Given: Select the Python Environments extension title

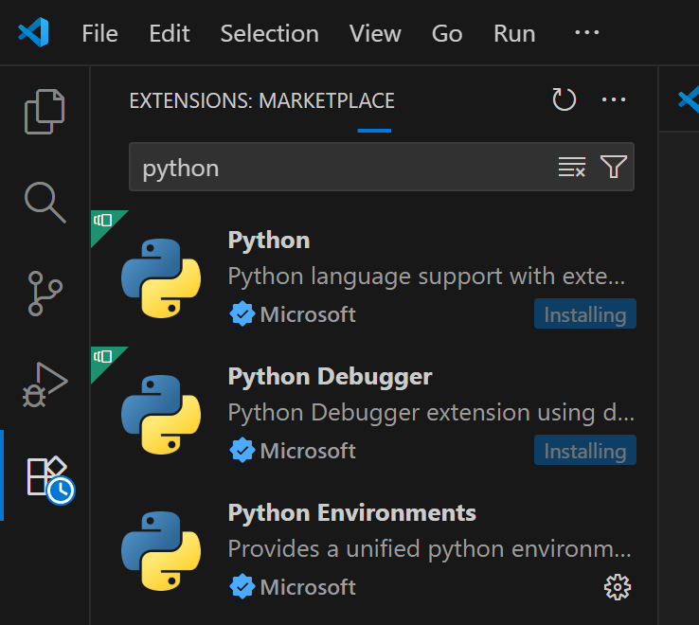Looking at the screenshot, I should tap(352, 513).
